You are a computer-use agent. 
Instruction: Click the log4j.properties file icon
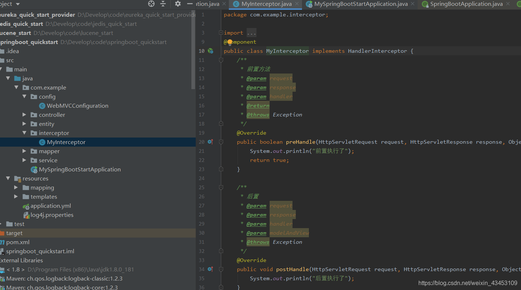coord(26,215)
